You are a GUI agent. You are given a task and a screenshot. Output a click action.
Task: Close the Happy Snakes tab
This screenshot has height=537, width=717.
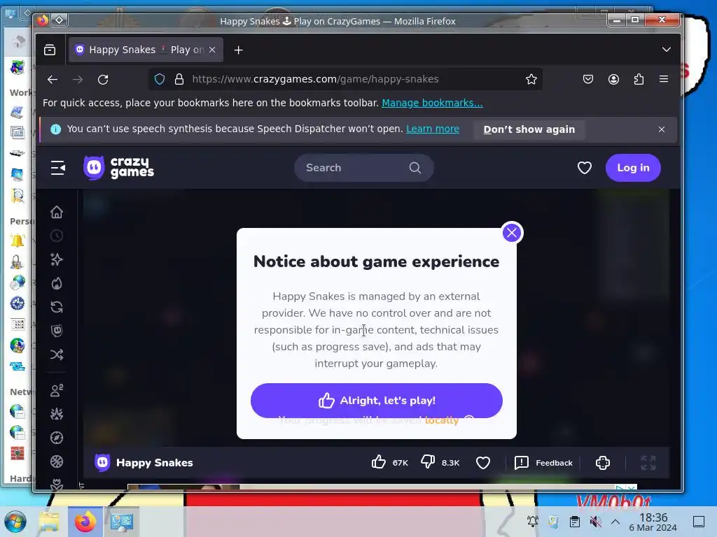pos(212,50)
